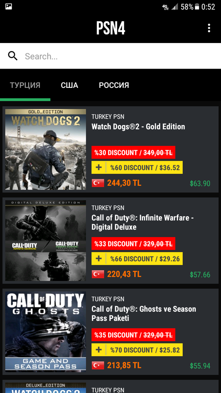The height and width of the screenshot is (393, 221).
Task: Switch to the РОССИЯ tab
Action: tap(114, 85)
